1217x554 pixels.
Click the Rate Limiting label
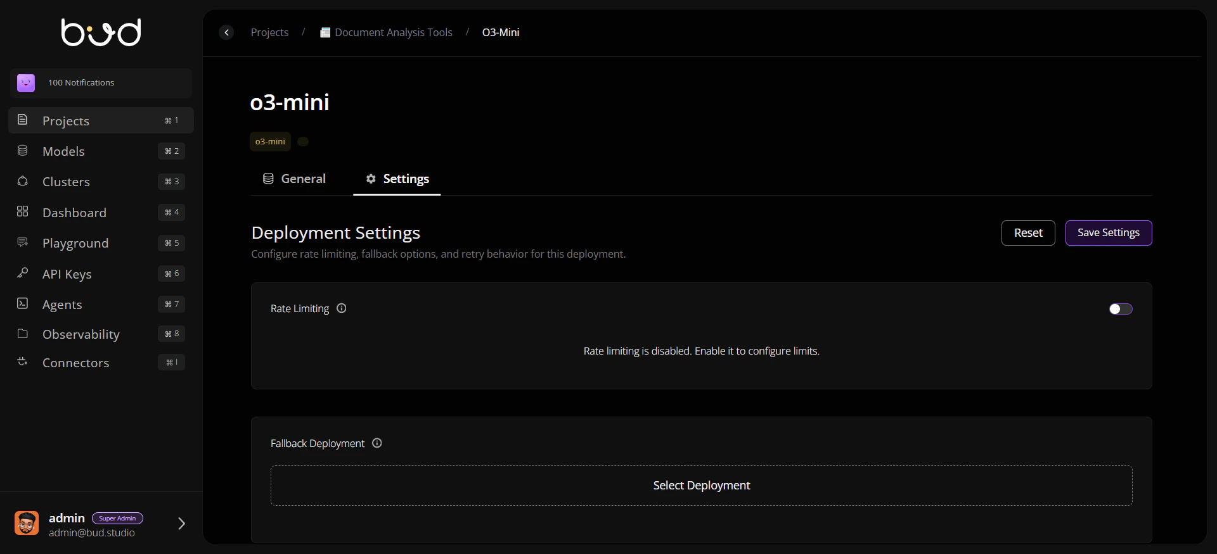300,308
